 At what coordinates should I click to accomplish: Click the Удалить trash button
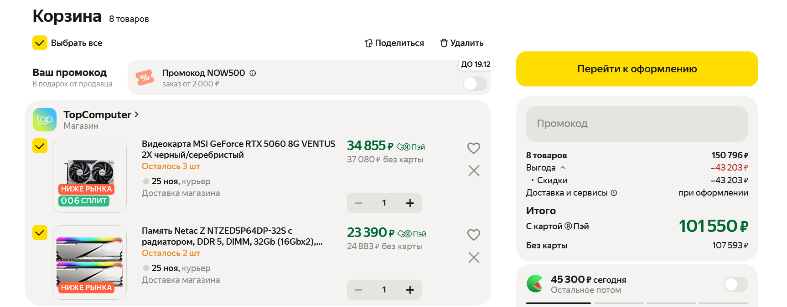tap(461, 43)
